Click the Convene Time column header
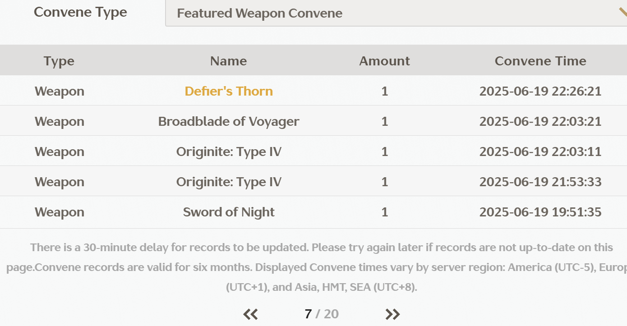The height and width of the screenshot is (326, 627). (x=540, y=61)
